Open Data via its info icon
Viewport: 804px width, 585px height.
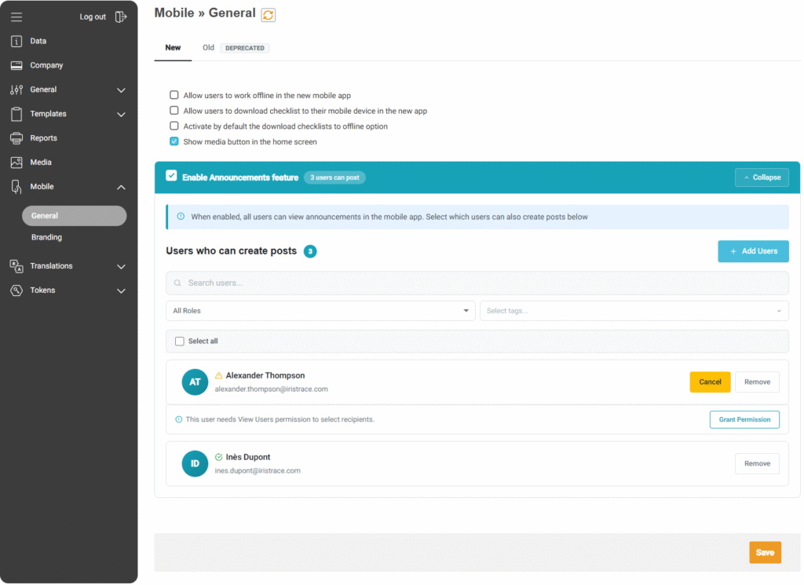[x=16, y=41]
